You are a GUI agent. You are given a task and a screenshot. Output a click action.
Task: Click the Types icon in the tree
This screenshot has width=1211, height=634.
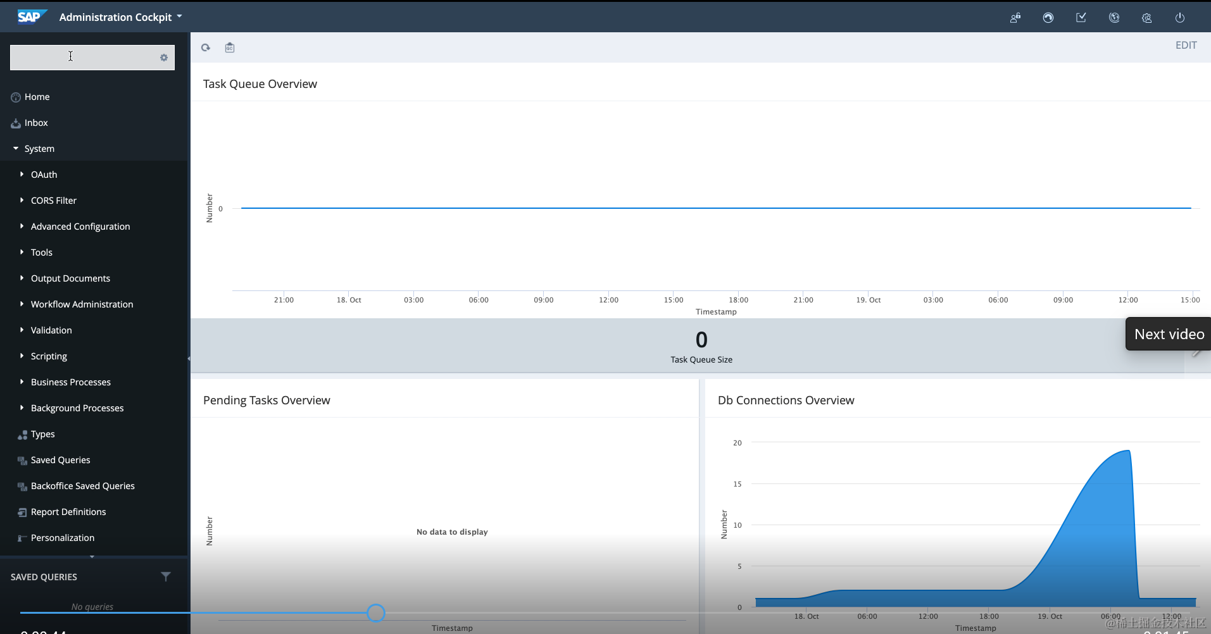pyautogui.click(x=22, y=435)
